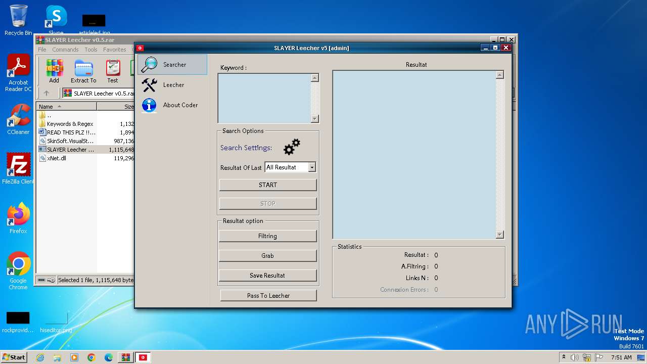Show hidden system tray icons
This screenshot has height=364, width=647.
(x=564, y=357)
